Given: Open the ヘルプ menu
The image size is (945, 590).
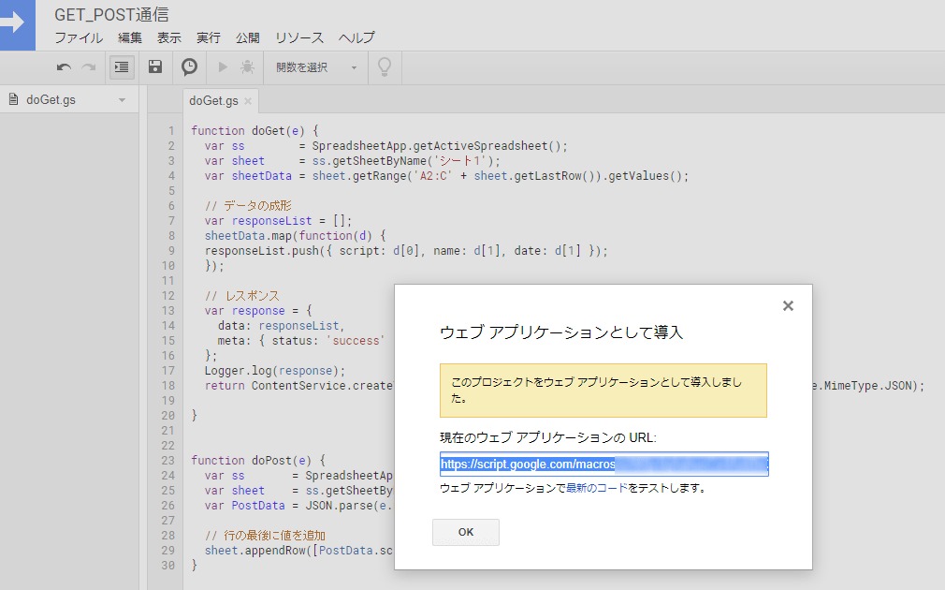Looking at the screenshot, I should coord(356,38).
